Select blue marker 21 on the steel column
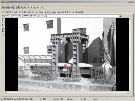135x101 pixels. coord(55,47)
